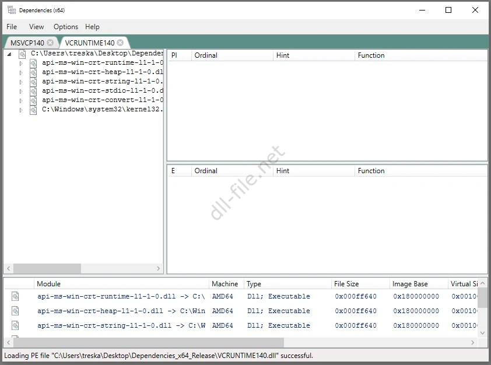The image size is (491, 365).
Task: Open the File menu
Action: (x=12, y=27)
